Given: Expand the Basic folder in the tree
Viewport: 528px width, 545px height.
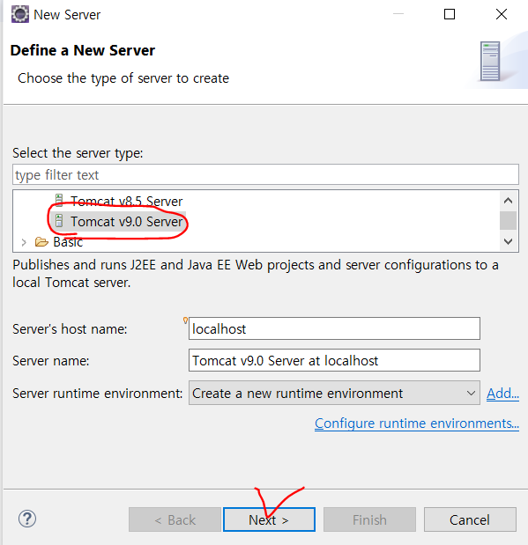Looking at the screenshot, I should pyautogui.click(x=24, y=242).
